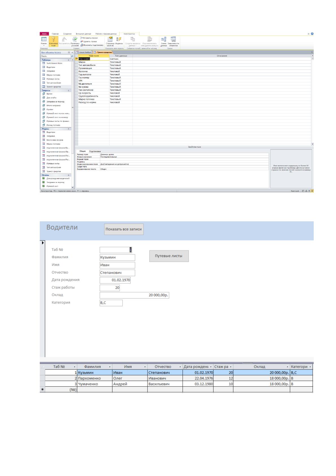Open Страница свойств property sheet
The height and width of the screenshot is (476, 336).
[x=110, y=39]
